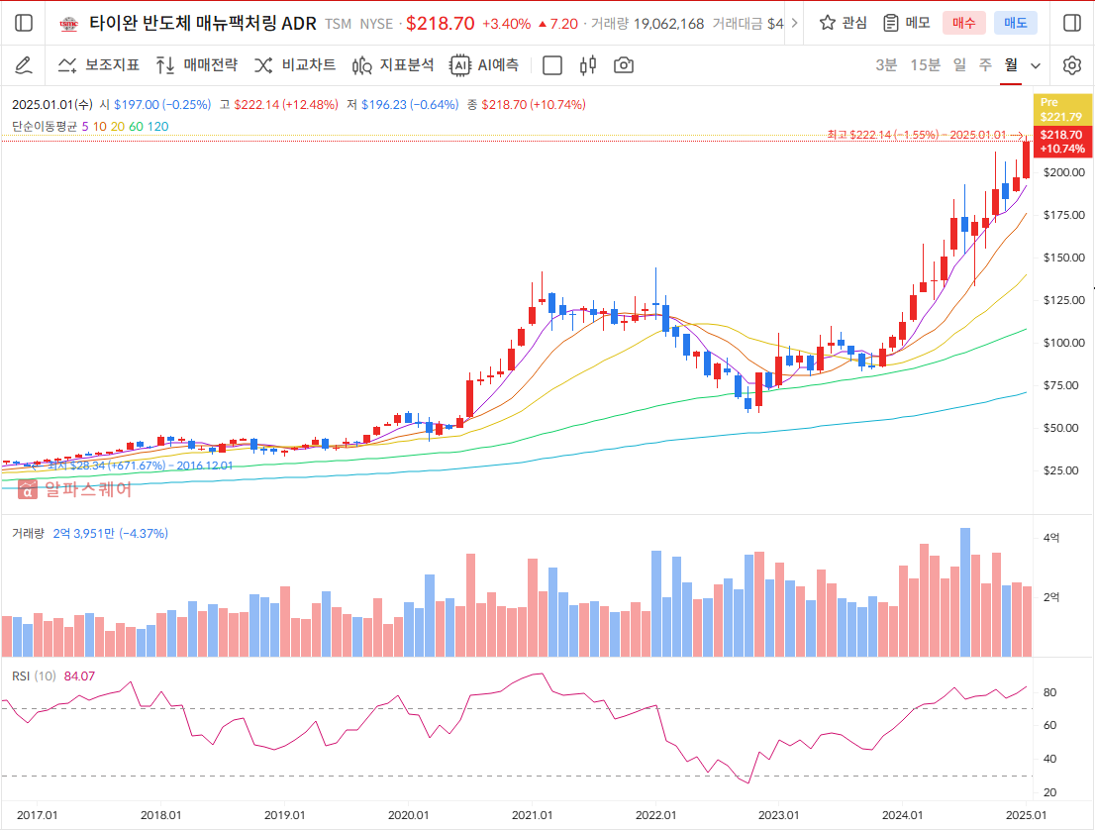Click the 매수 buy button
This screenshot has width=1095, height=830.
pos(963,23)
